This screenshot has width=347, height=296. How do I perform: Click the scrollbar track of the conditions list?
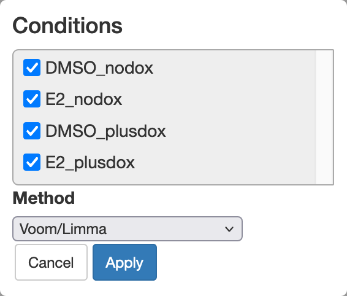pos(324,117)
